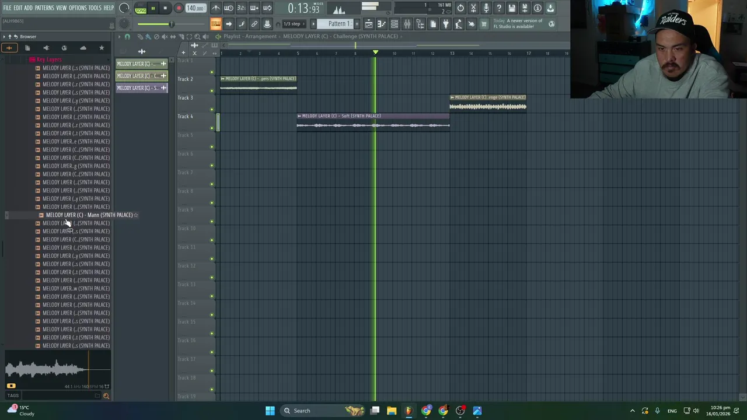Image resolution: width=747 pixels, height=420 pixels.
Task: Open the EDIT menu
Action: (x=18, y=8)
